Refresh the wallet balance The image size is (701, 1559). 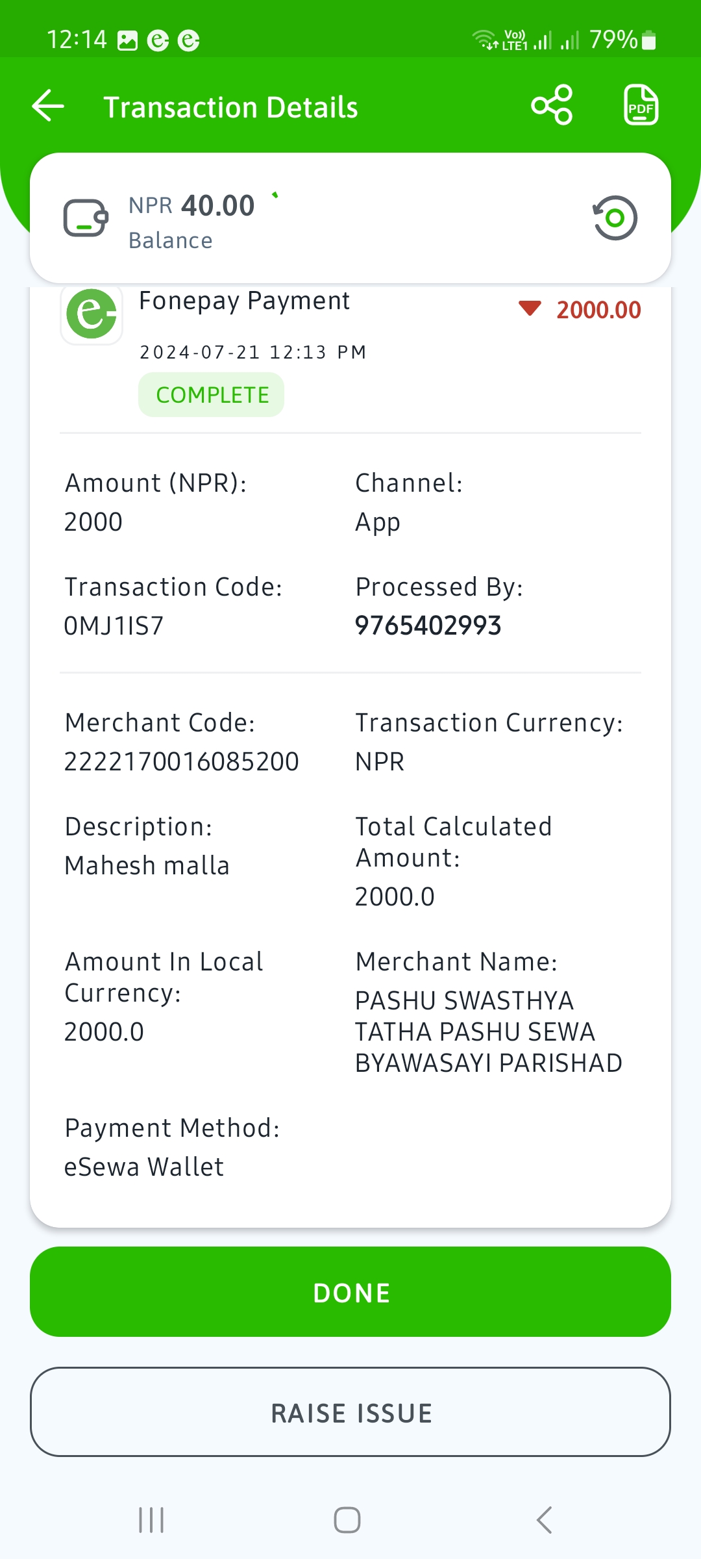pos(615,218)
